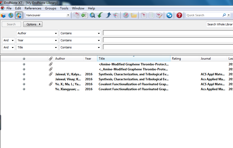
Task: Click Find Full Text icon
Action: (x=116, y=15)
